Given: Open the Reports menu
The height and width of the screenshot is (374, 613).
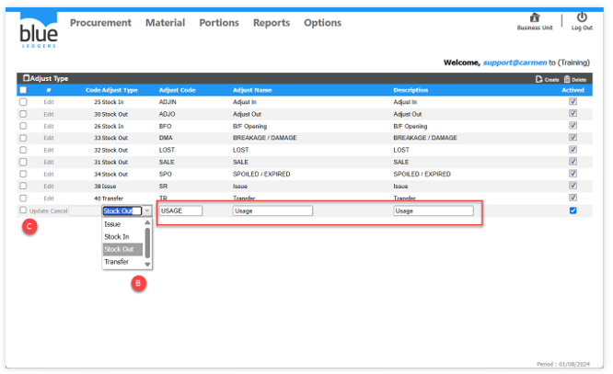Looking at the screenshot, I should tap(271, 23).
